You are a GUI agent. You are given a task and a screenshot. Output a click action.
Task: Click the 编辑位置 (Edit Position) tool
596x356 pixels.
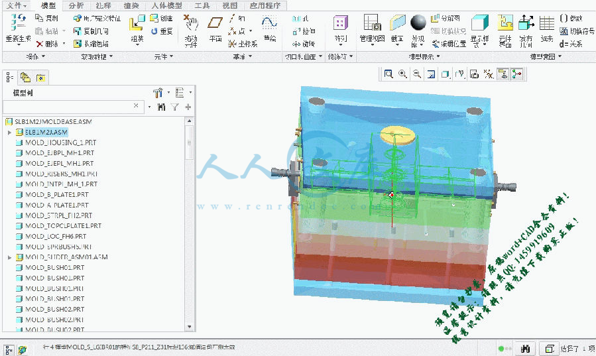449,44
